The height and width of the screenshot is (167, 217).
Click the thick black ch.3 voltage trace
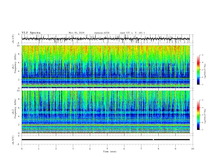[106, 140]
